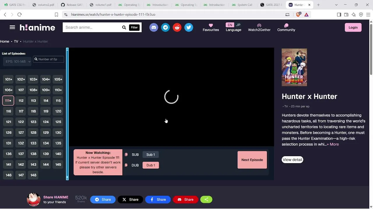Bookmark this page
The height and width of the screenshot is (209, 373).
tap(56, 15)
